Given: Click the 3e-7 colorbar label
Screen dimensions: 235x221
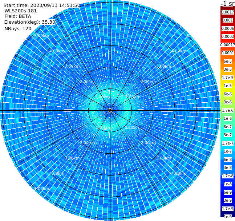Looking at the screenshot, I should [x=228, y=135].
